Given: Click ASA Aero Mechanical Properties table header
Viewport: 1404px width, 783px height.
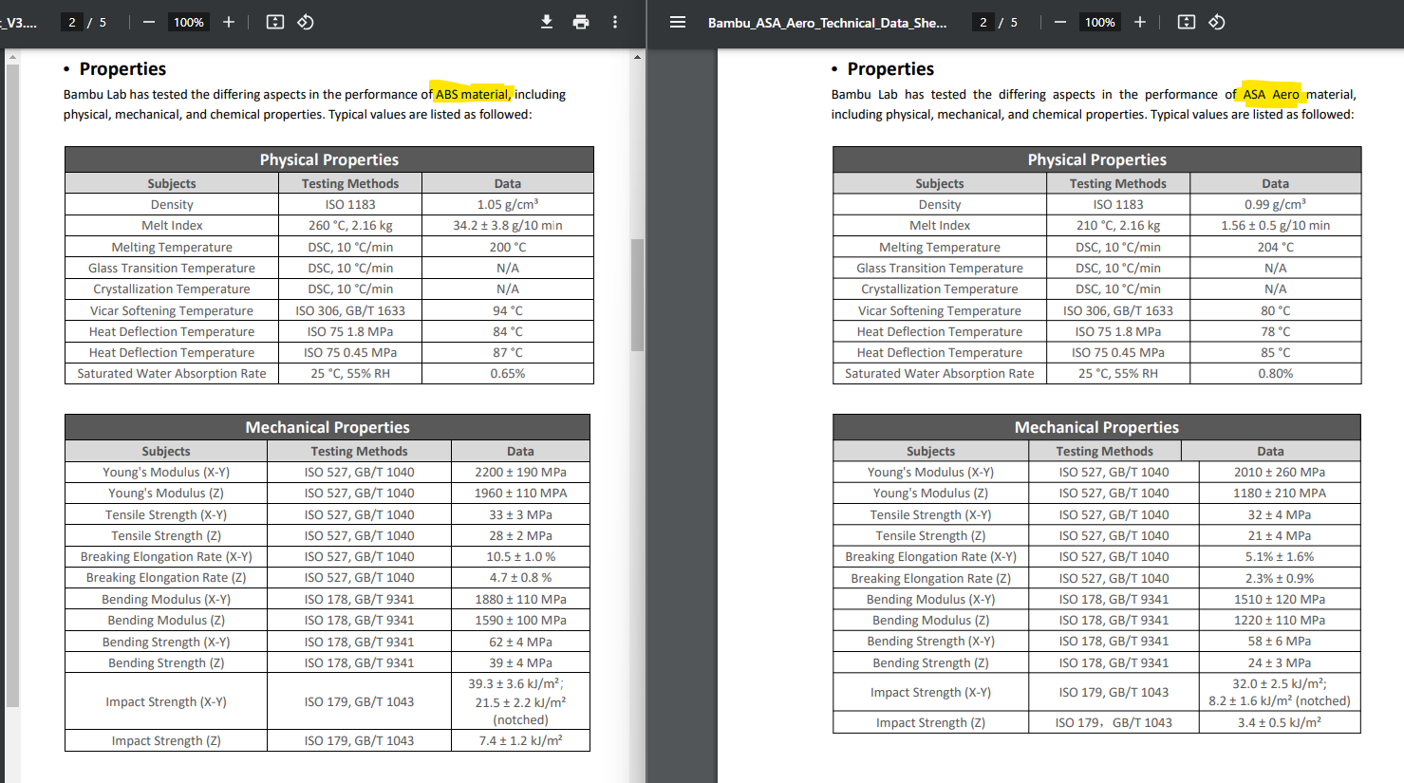Looking at the screenshot, I should (x=1096, y=427).
